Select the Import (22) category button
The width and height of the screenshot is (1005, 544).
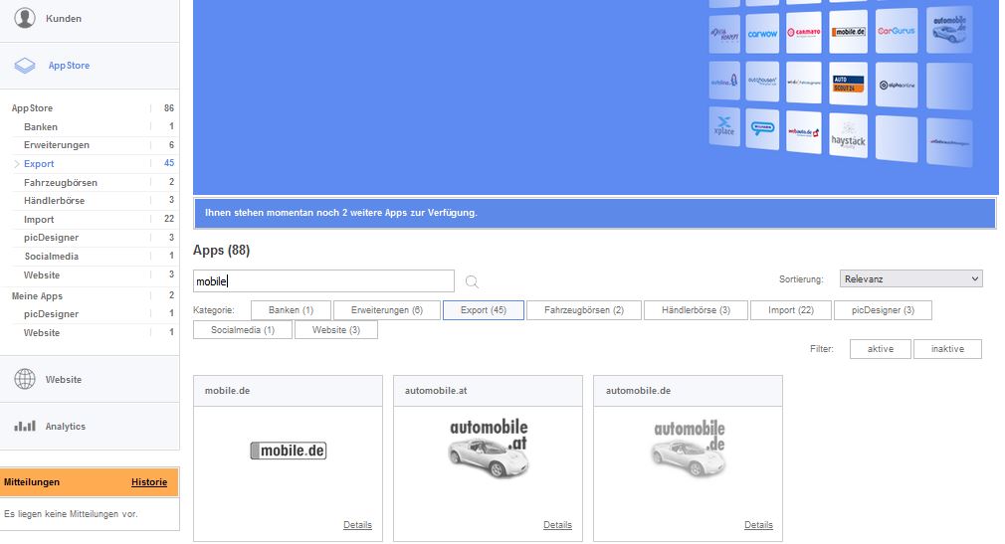coord(791,310)
